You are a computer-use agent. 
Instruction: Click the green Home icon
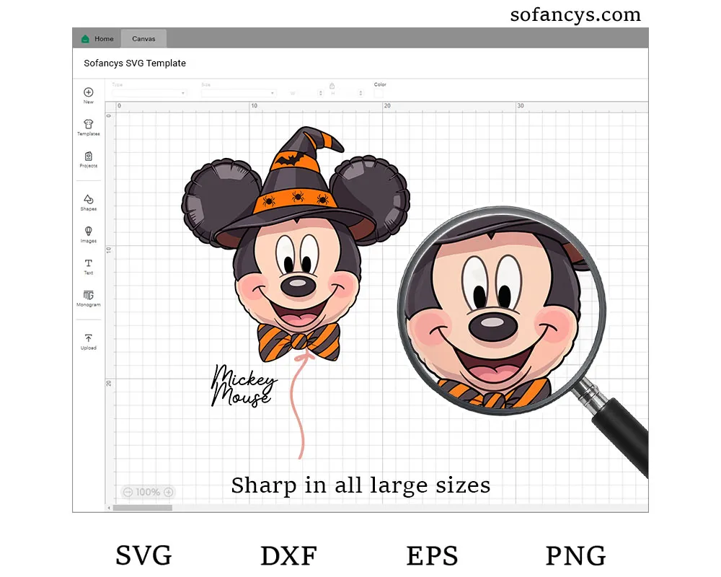click(85, 39)
